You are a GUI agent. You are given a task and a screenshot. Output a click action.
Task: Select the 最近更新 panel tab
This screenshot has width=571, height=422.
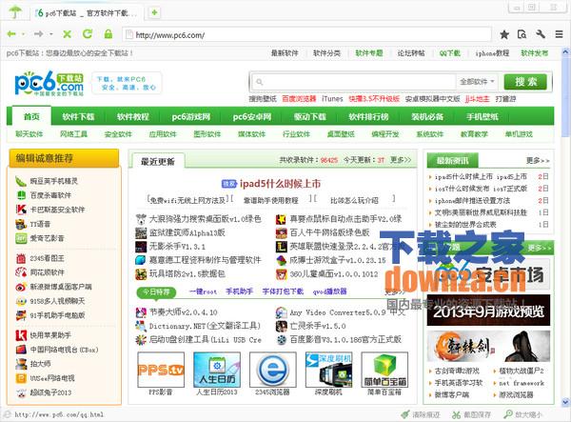click(158, 161)
